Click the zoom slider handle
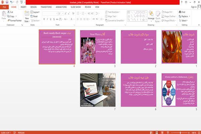This screenshot has height=134, width=201. click(x=180, y=133)
